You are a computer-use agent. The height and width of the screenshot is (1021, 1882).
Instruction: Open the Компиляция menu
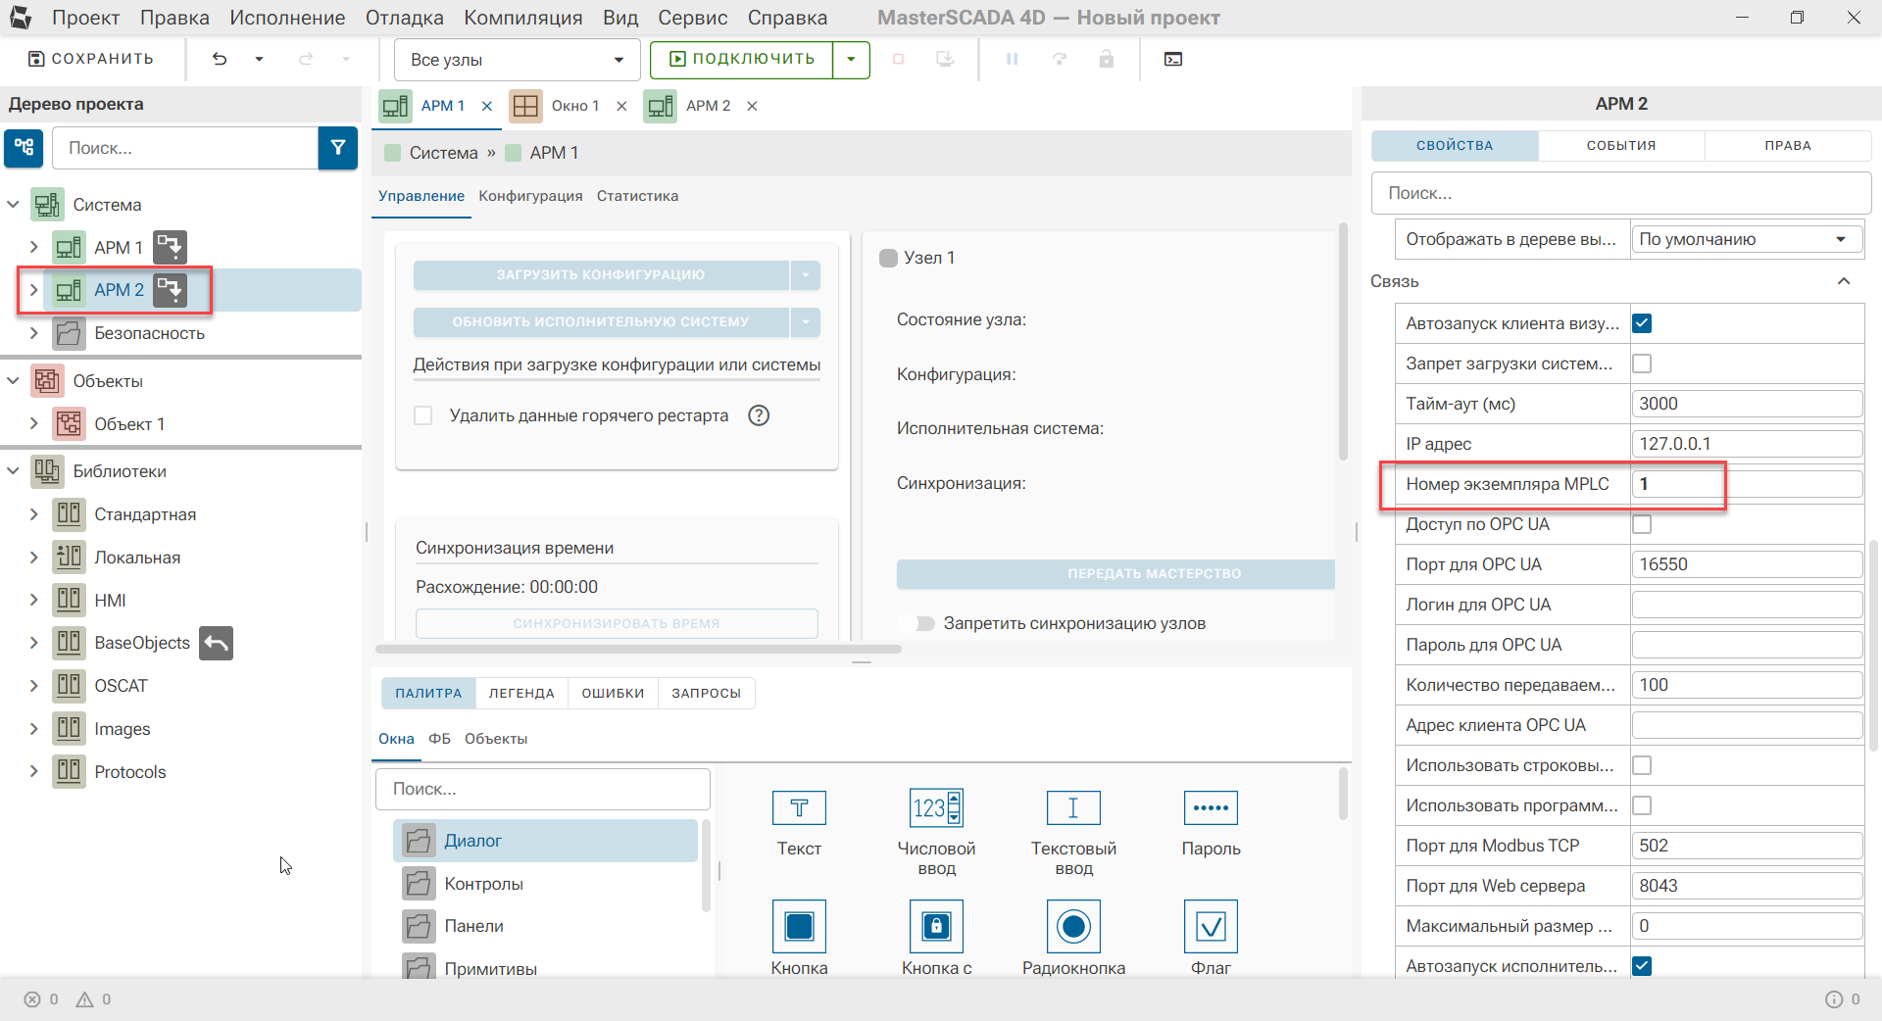click(x=522, y=18)
